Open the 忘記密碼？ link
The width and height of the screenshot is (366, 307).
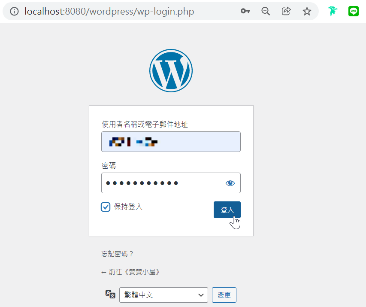(x=118, y=254)
